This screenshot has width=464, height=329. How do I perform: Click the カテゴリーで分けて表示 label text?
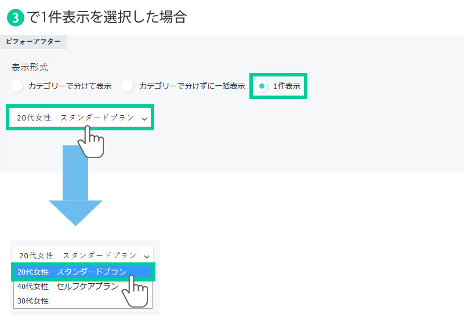pyautogui.click(x=70, y=86)
